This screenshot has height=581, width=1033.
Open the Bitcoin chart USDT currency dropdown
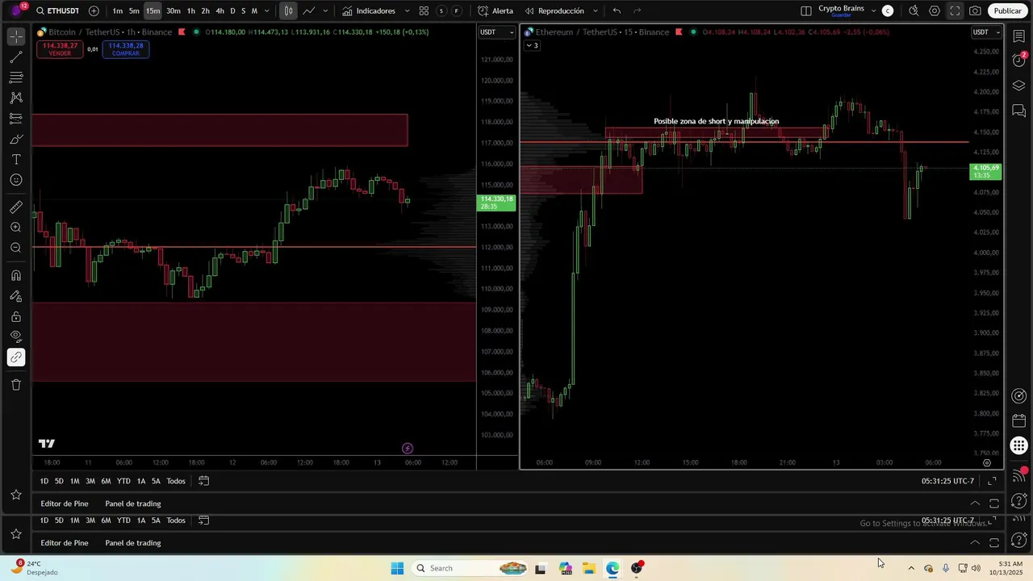tap(496, 32)
